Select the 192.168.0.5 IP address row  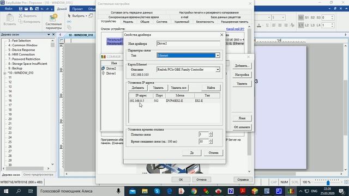click(174, 101)
